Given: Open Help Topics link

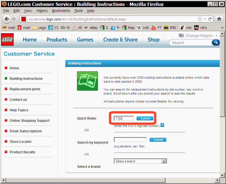Looking at the screenshot, I should pyautogui.click(x=19, y=110).
